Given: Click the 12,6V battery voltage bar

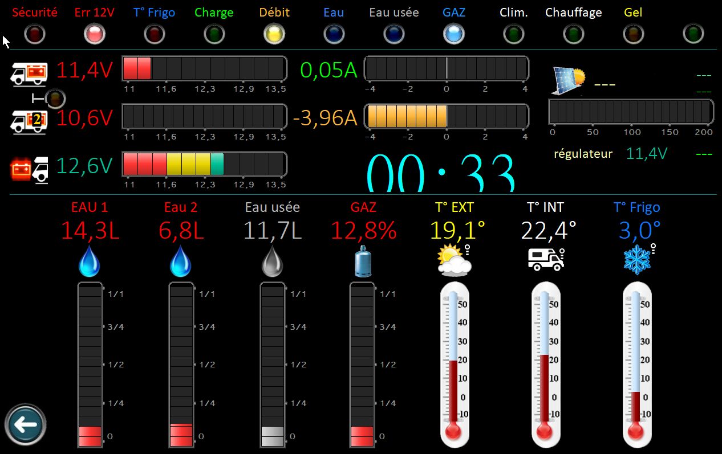Looking at the screenshot, I should [x=204, y=164].
